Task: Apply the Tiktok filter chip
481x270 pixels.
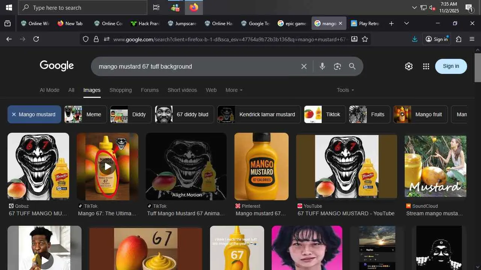Action: coord(325,114)
